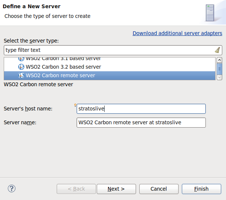The width and height of the screenshot is (226, 200).
Task: Select WSO2 Carbon remote server entry
Action: [x=60, y=75]
